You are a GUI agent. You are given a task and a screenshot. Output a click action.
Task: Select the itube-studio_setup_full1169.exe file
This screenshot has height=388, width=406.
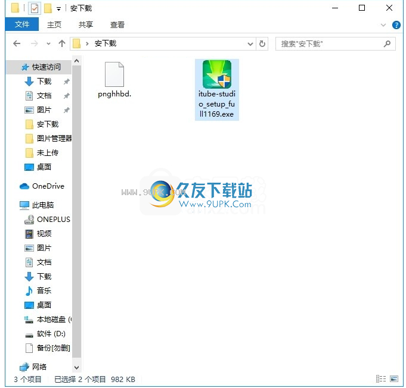(x=217, y=89)
